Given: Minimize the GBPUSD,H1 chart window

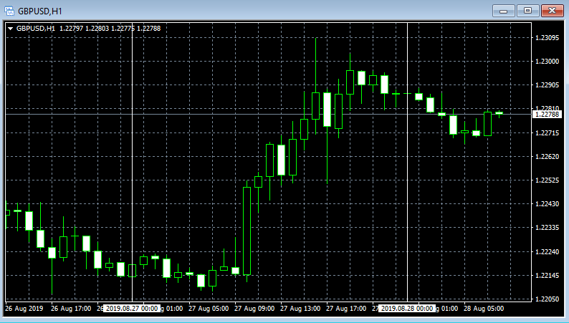Looking at the screenshot, I should click(x=503, y=11).
